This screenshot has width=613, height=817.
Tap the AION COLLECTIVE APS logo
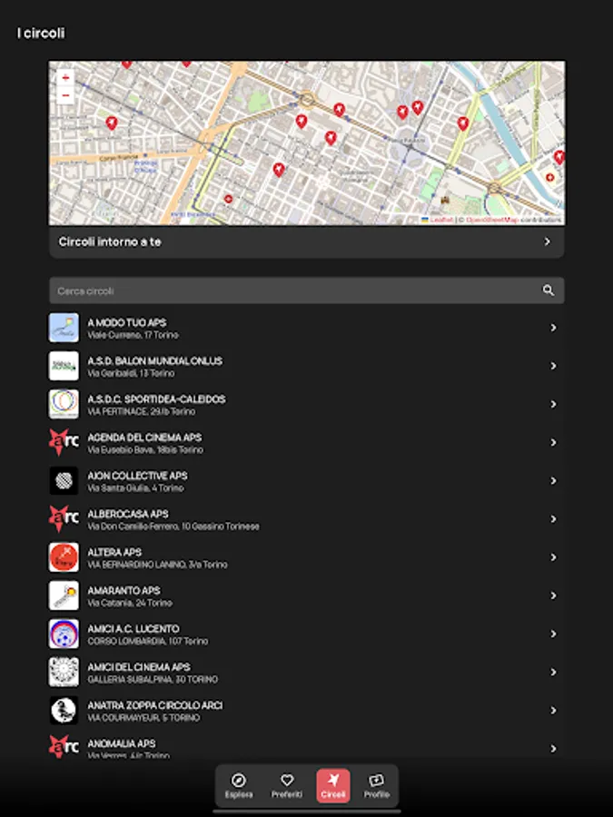point(64,480)
